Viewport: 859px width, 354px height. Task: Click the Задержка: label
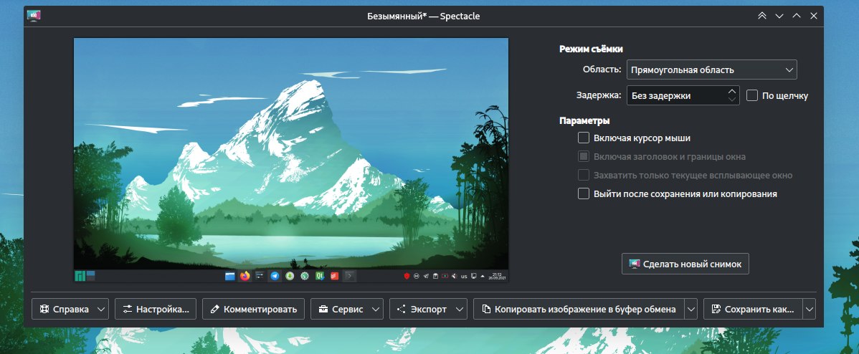599,95
